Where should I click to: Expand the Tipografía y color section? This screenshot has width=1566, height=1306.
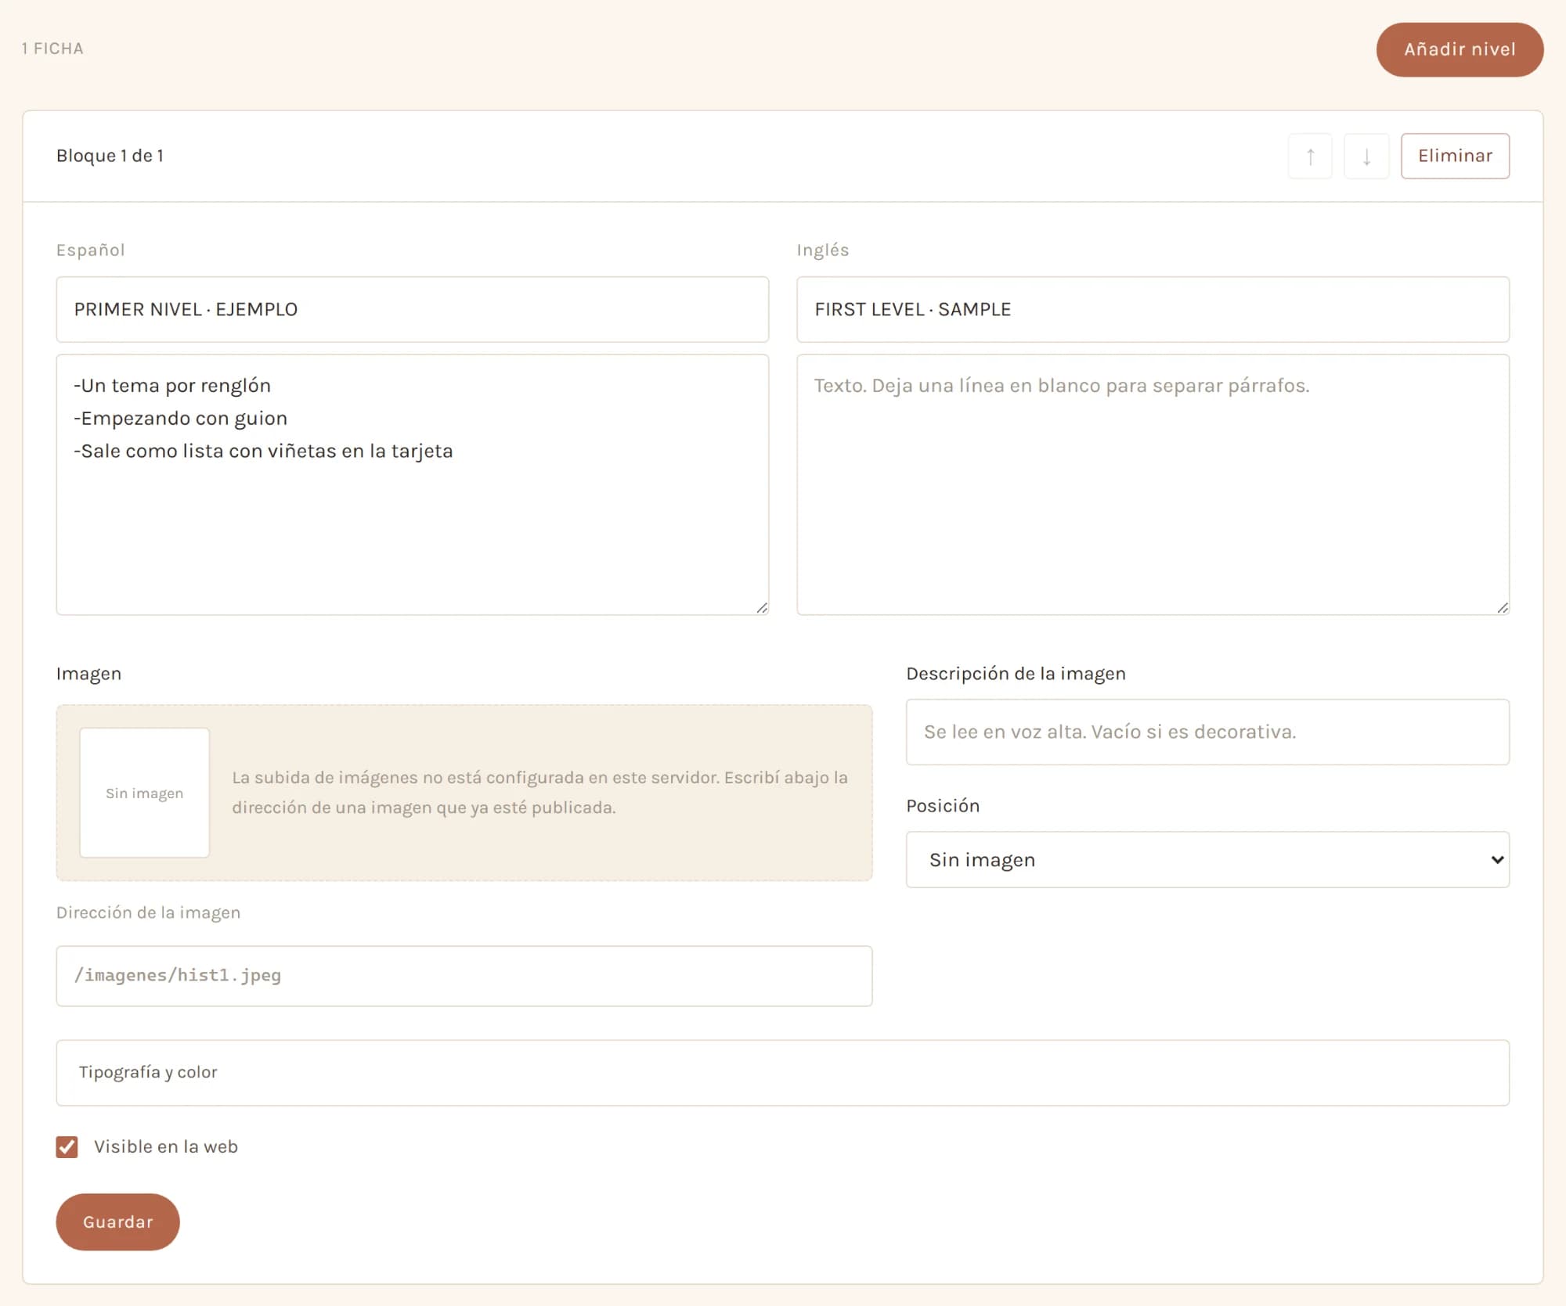(782, 1072)
